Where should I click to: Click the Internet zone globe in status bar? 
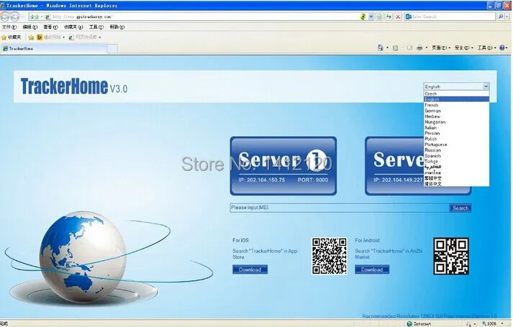click(x=409, y=323)
